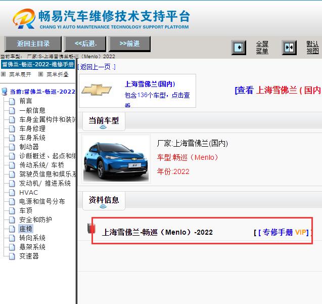The image size is (322, 304).
Task: Open 悬架系统 tree item
Action: tap(32, 247)
